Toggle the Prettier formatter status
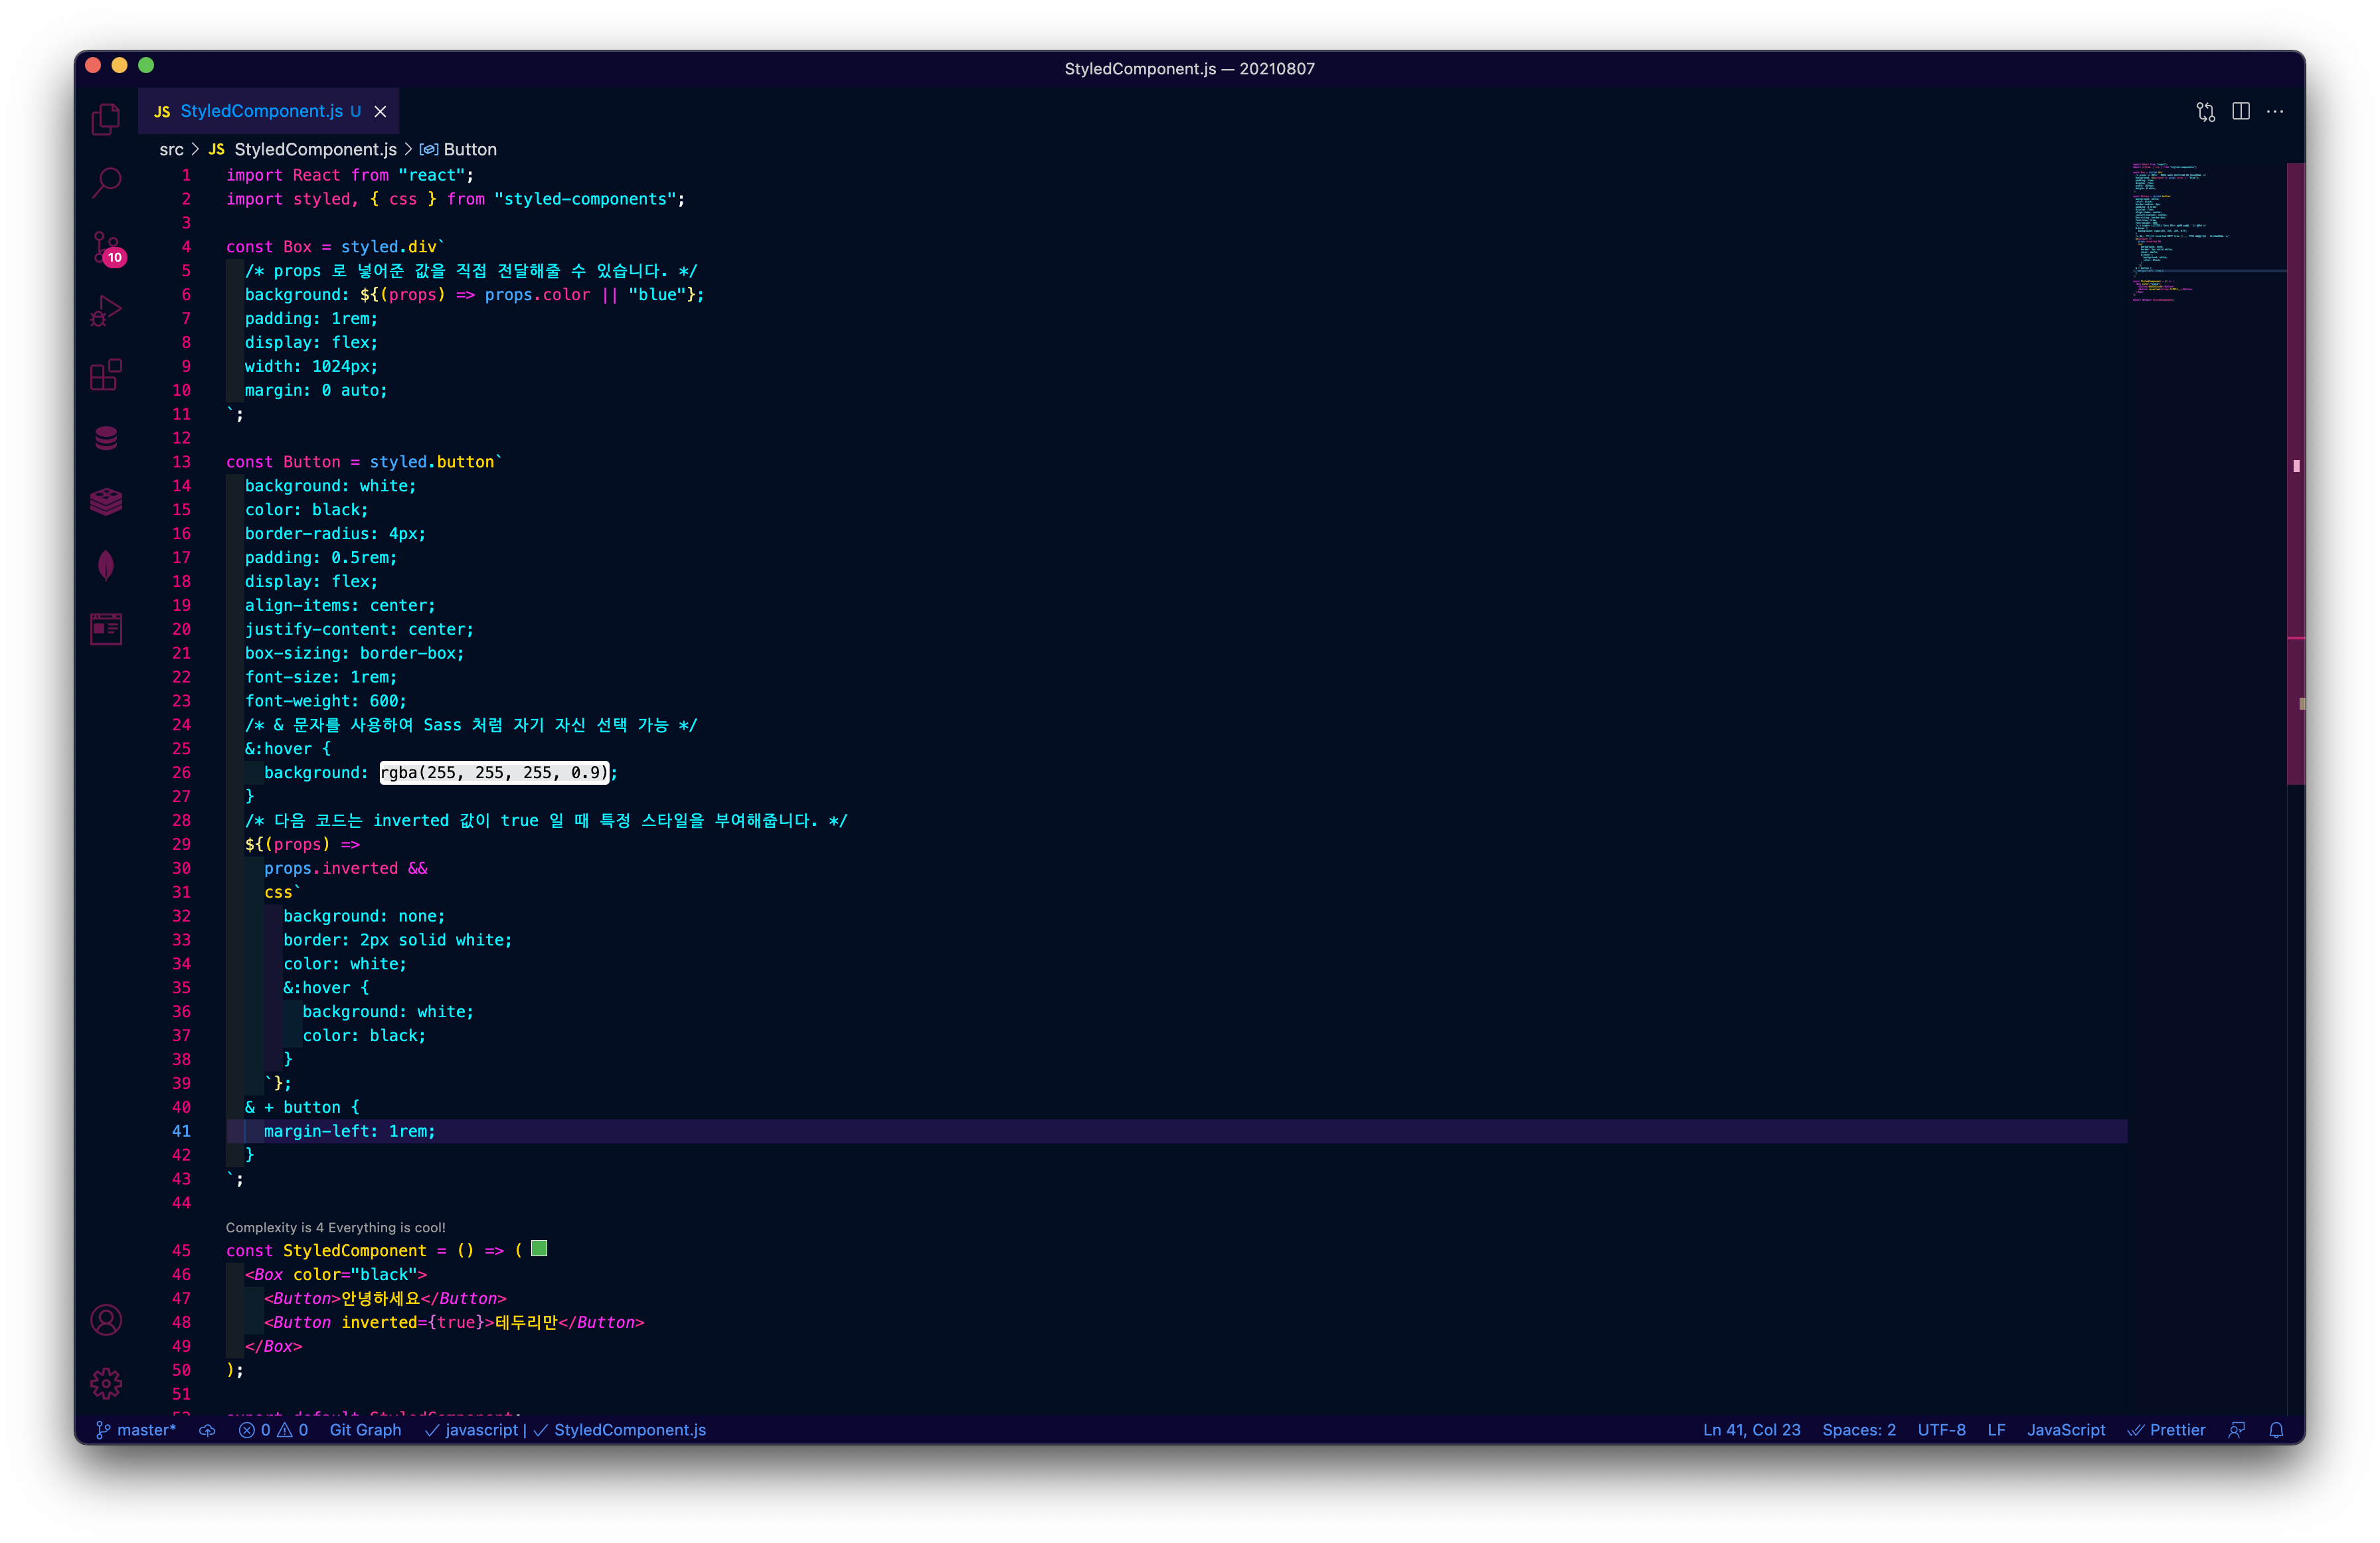Screen dimensions: 2380x1543 (2166, 1430)
